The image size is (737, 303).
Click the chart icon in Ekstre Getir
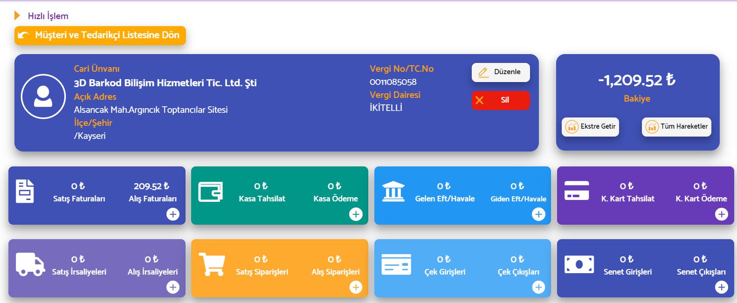coord(572,127)
